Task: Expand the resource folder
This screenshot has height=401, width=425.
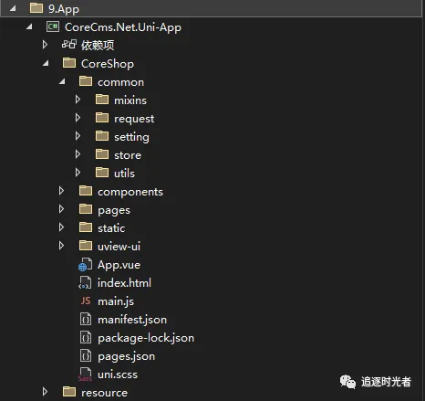Action: (x=45, y=392)
